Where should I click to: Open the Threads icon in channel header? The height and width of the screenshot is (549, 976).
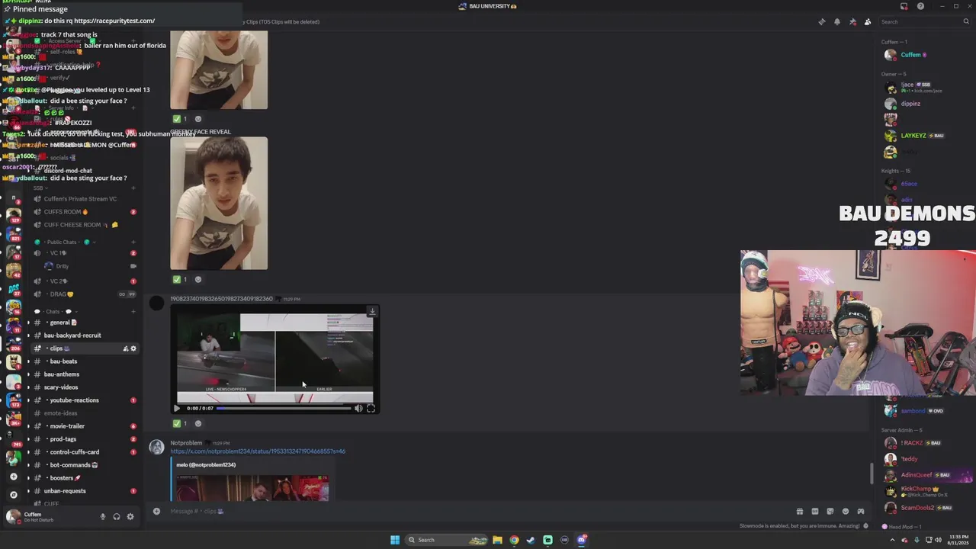point(821,21)
